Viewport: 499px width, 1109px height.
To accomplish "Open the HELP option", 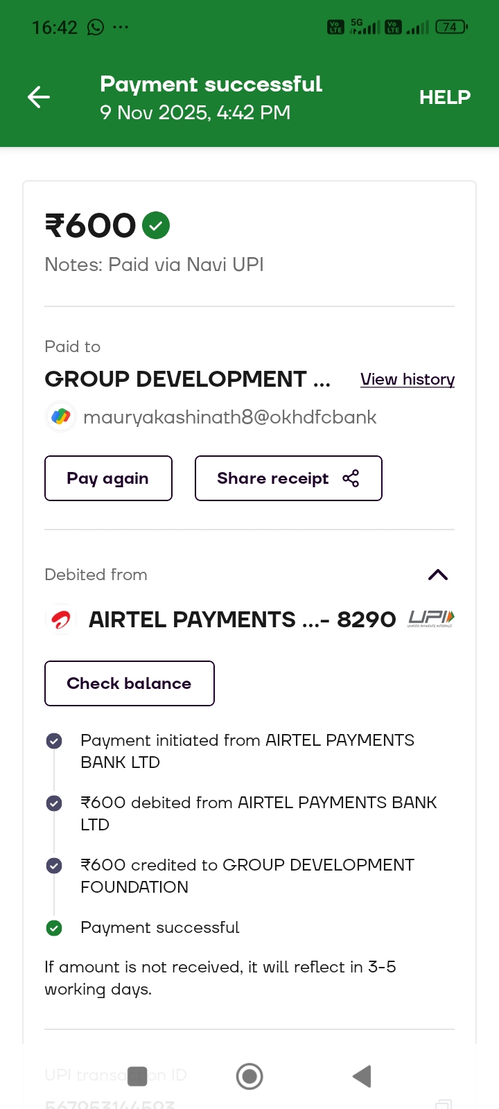I will pos(444,98).
